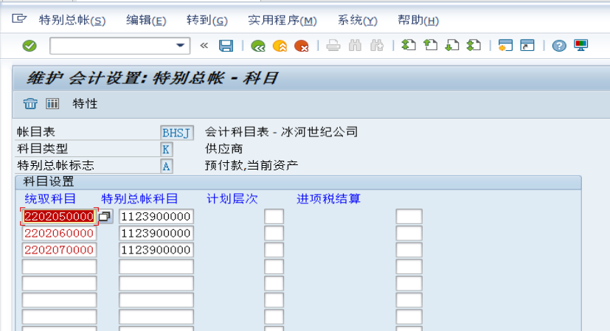Click planning level field in 2202070000 row

point(274,250)
